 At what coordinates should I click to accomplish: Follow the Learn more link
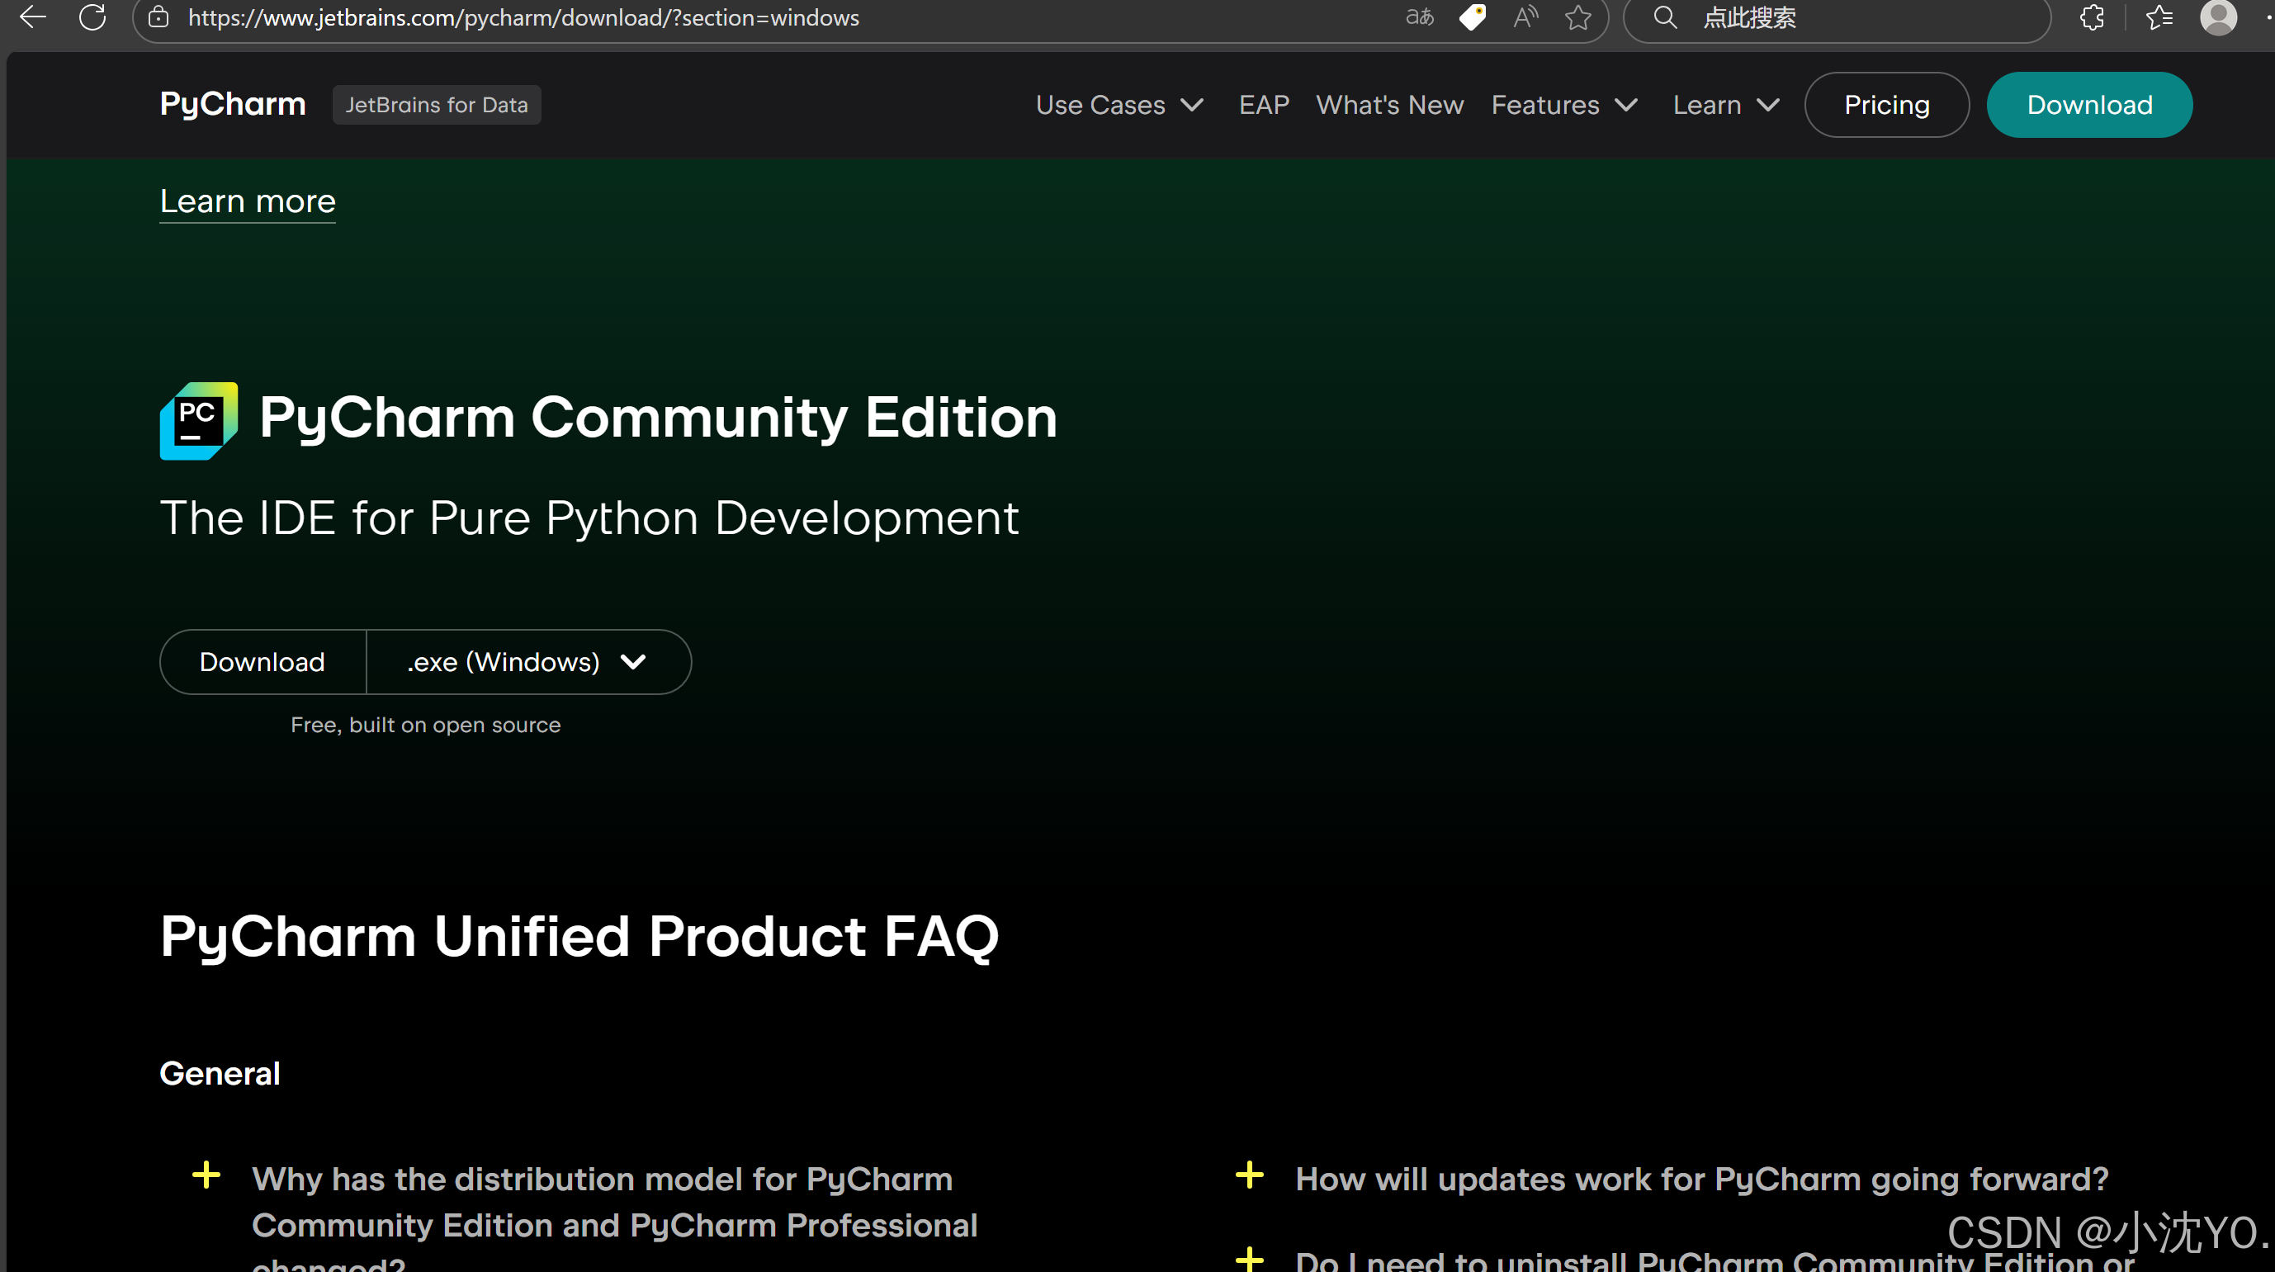click(x=248, y=201)
